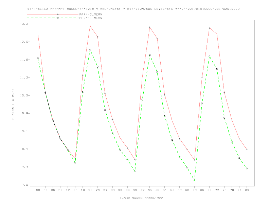Click the 12 forecast hour tick label

[68, 190]
